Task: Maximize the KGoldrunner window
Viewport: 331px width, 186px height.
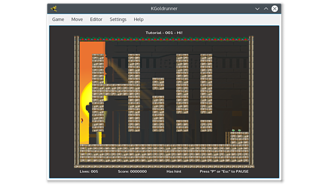Action: point(266,8)
